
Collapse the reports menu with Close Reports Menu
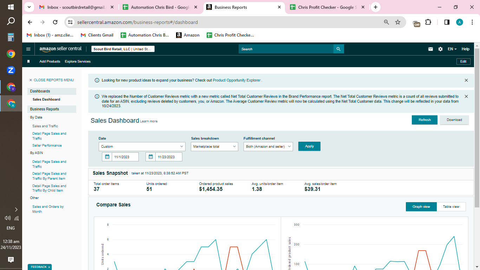52,80
